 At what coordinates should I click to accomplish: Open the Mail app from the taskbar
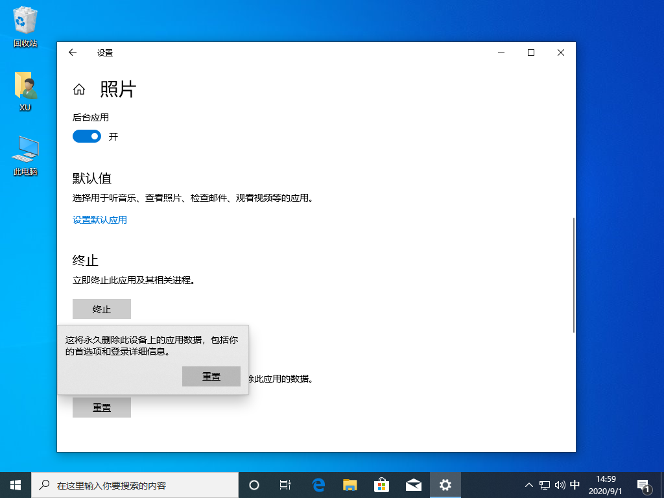coord(414,484)
